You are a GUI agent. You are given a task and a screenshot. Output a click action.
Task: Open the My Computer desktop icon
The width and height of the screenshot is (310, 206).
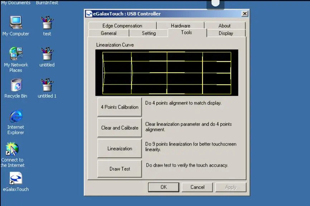click(16, 23)
